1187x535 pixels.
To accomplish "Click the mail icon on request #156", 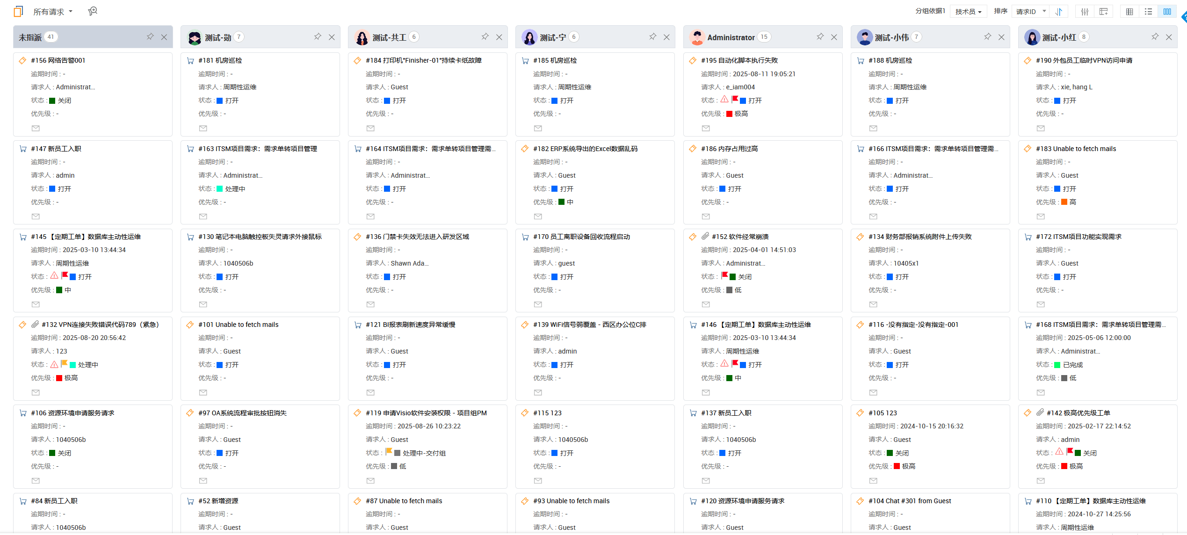I will pos(36,128).
